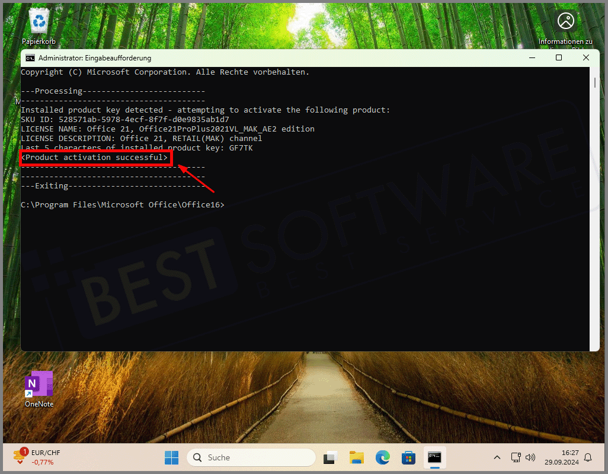
Task: Open console system menu via title bar icon
Action: [x=30, y=57]
